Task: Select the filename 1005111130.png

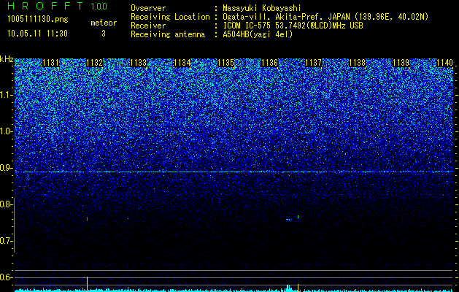Action: click(x=38, y=19)
